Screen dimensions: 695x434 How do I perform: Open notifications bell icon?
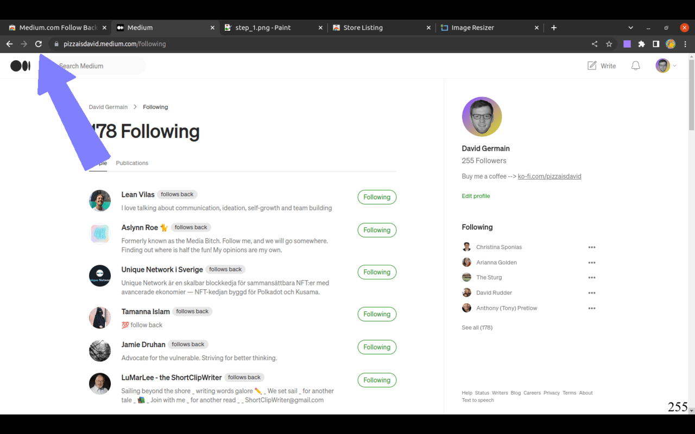(x=635, y=66)
